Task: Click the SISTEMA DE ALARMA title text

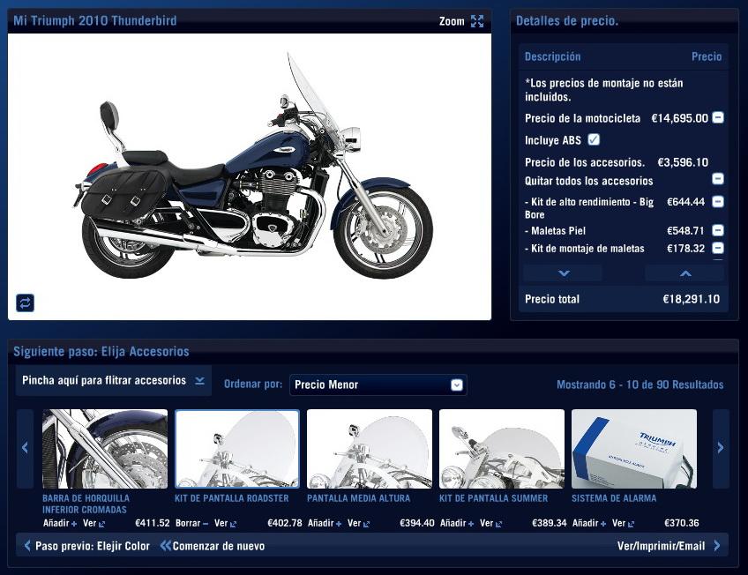Action: pos(614,498)
